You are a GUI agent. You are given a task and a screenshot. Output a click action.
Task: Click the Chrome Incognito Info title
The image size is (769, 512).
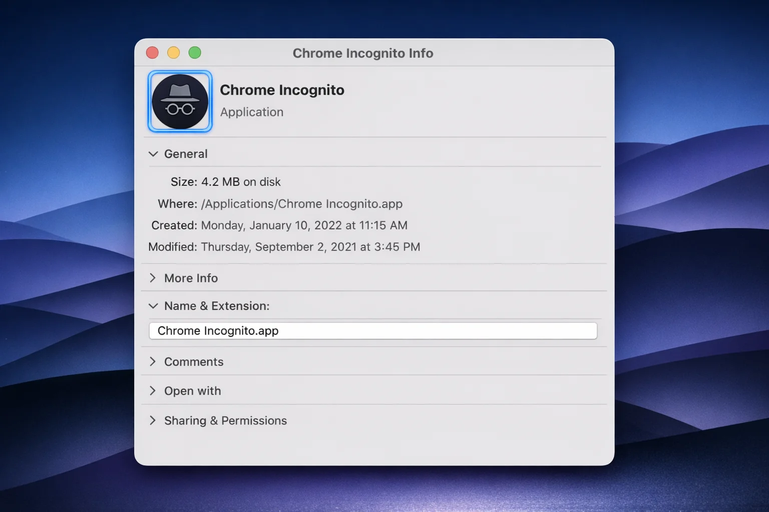[363, 53]
